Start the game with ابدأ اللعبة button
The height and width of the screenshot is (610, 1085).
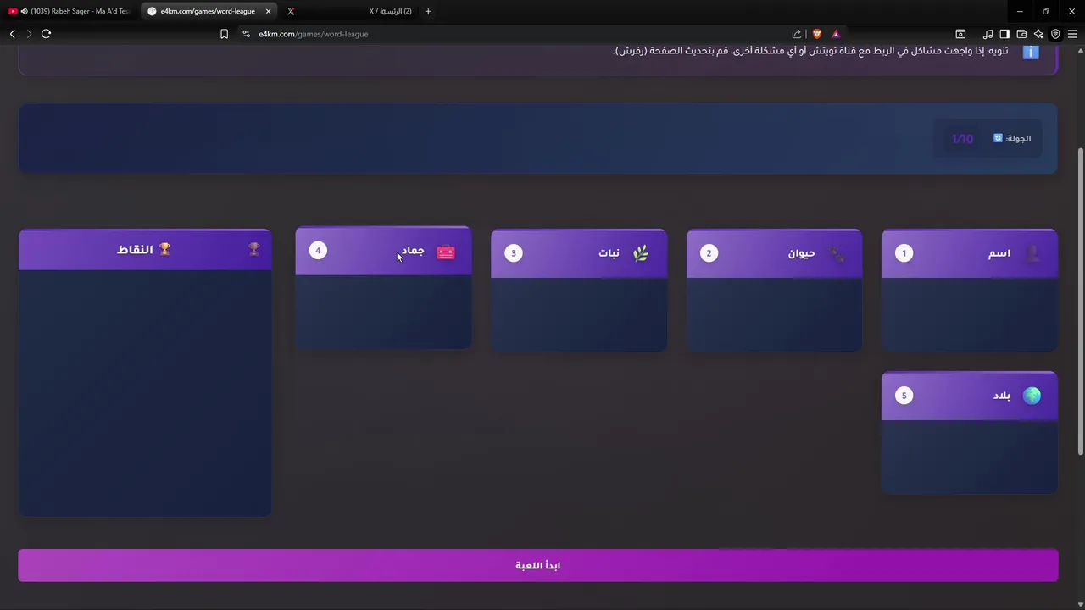tap(538, 565)
